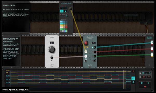
Task: Click the Sequential Switch TRIG input jack
Action: tap(86, 56)
